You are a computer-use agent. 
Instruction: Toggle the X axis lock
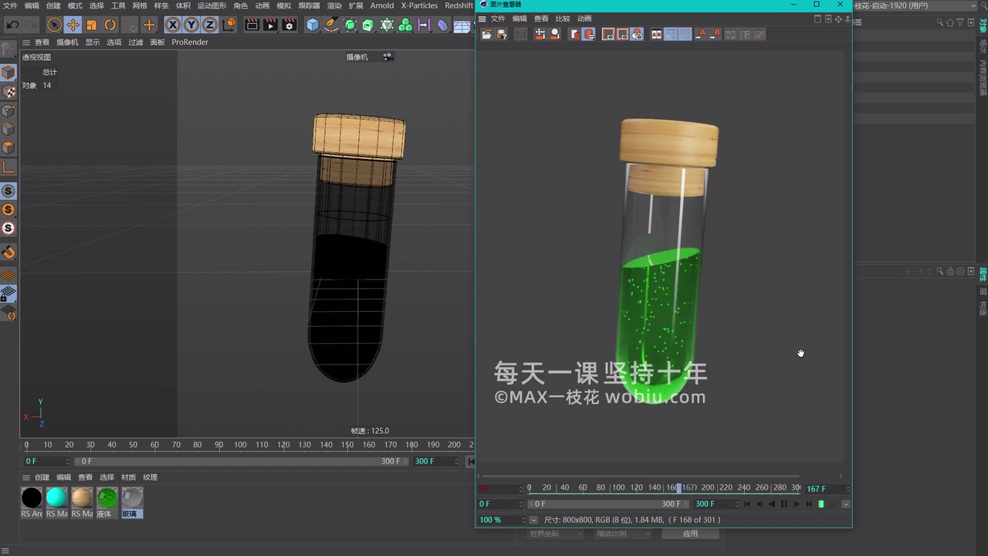173,25
